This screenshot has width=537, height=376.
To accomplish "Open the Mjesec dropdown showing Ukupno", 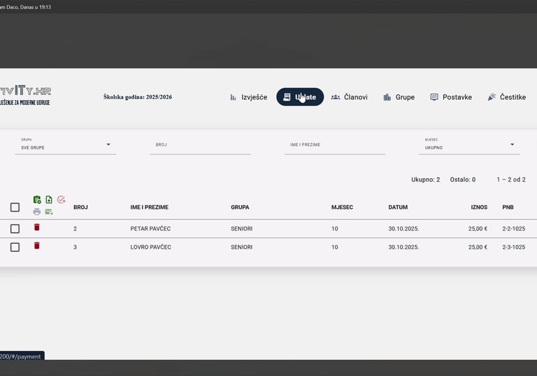I will pos(470,145).
